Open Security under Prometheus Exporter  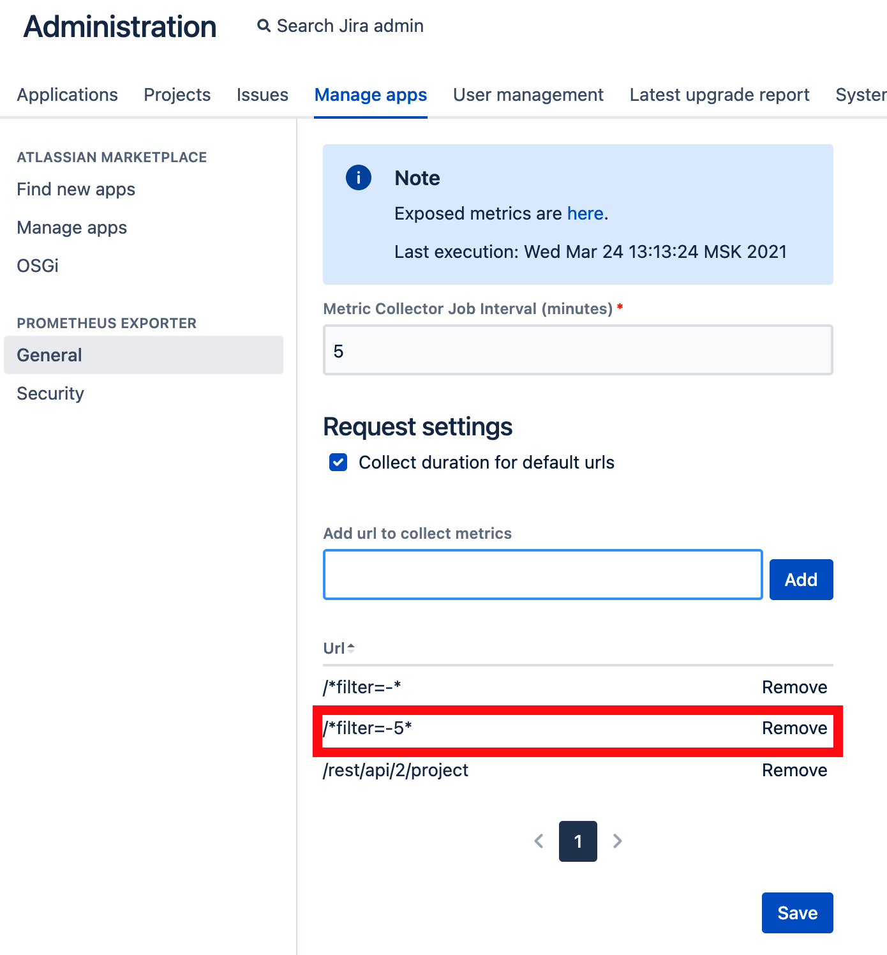click(50, 393)
